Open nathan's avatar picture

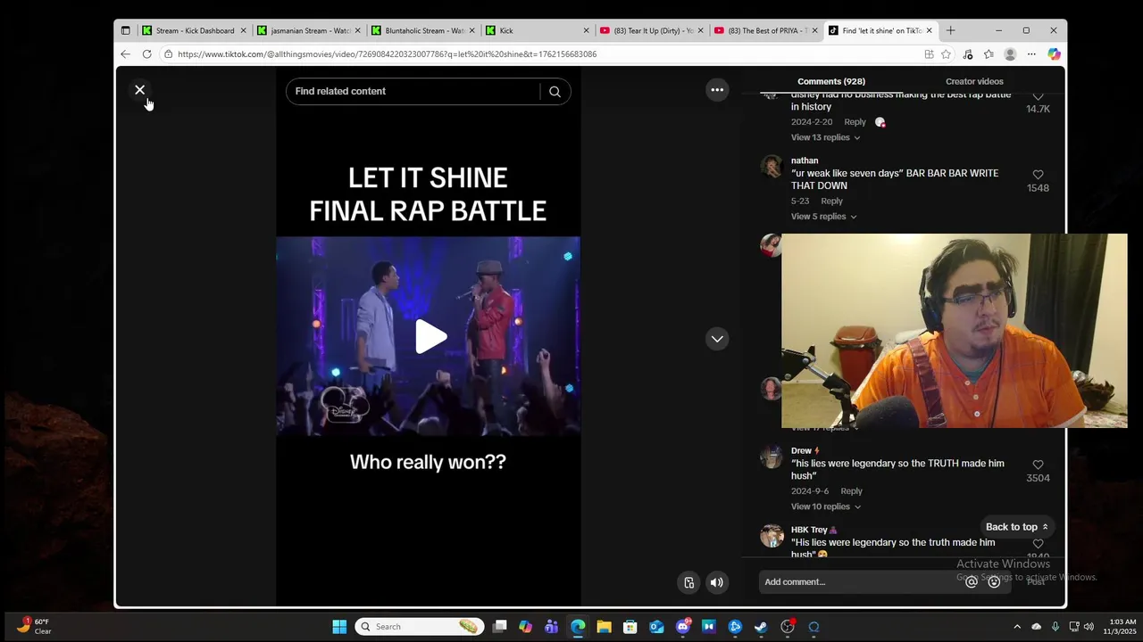pos(772,166)
